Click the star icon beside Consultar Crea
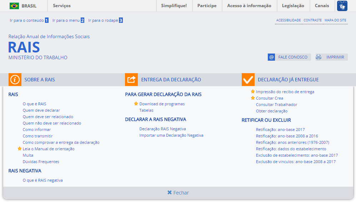 (253, 98)
